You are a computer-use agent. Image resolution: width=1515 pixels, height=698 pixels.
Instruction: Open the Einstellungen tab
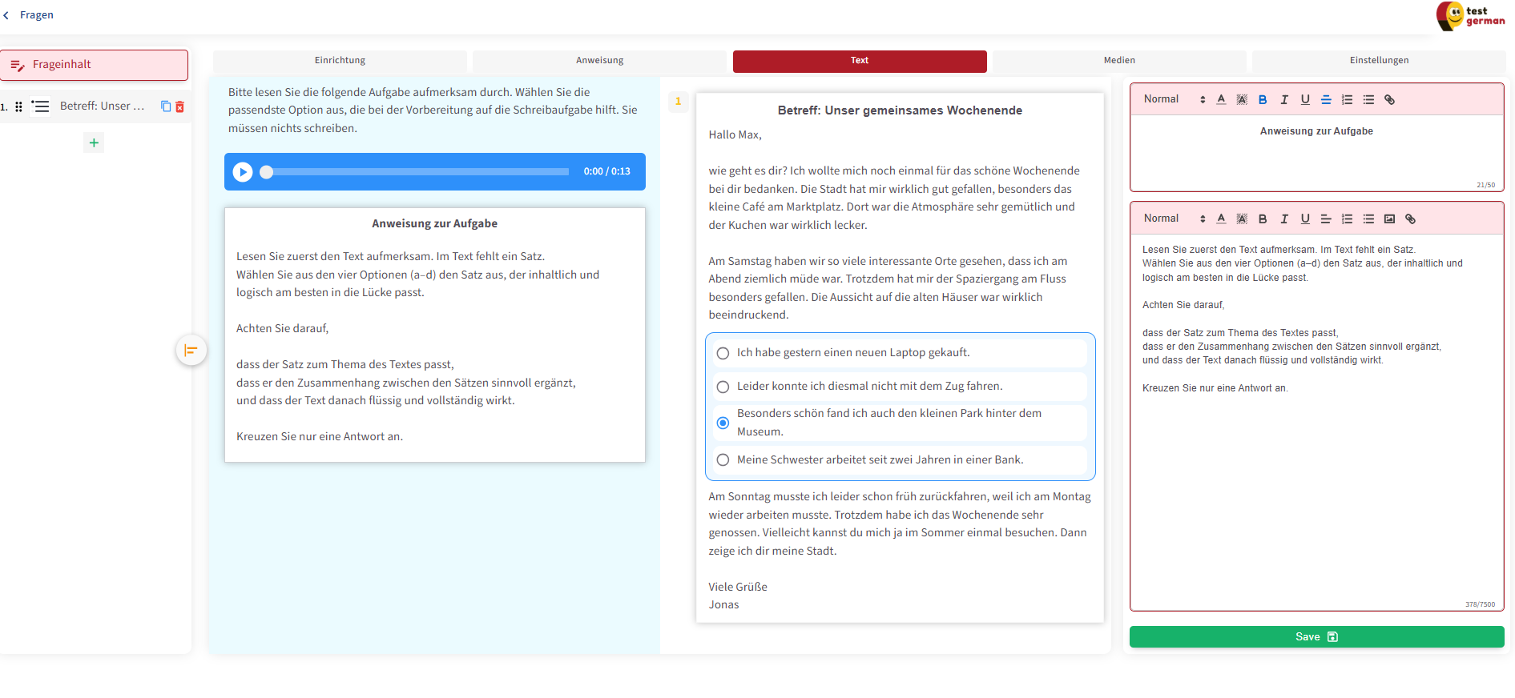click(x=1378, y=61)
